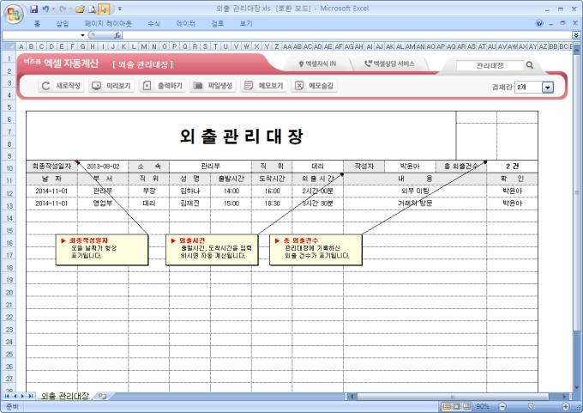This screenshot has width=583, height=413.
Task: Click the 외 출 관 리 대 장 title cell
Action: coord(241,136)
